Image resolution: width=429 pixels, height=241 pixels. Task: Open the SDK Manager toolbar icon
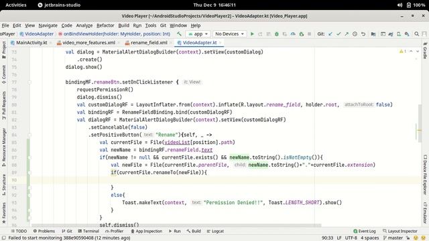click(x=407, y=34)
